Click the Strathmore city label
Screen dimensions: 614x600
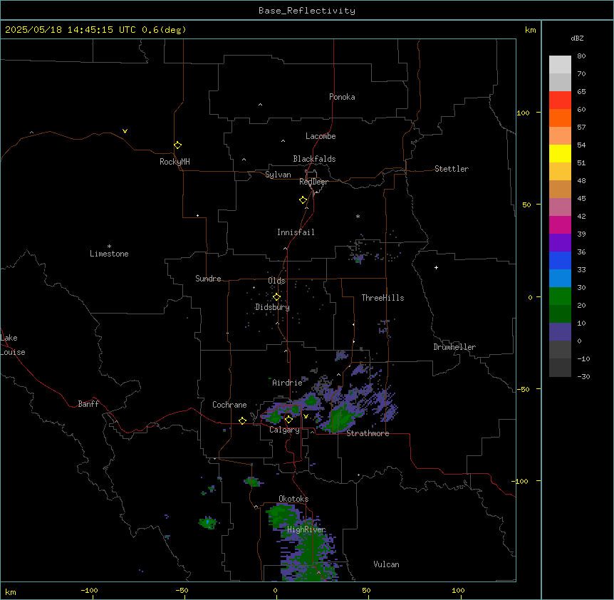click(368, 433)
